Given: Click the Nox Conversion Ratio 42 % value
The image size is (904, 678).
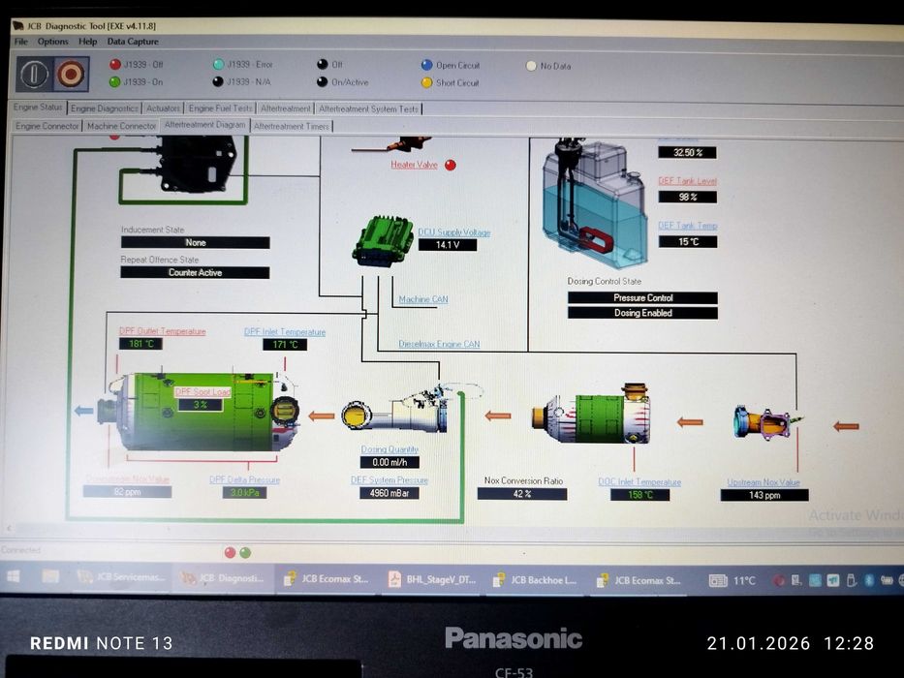Looking at the screenshot, I should click(522, 494).
